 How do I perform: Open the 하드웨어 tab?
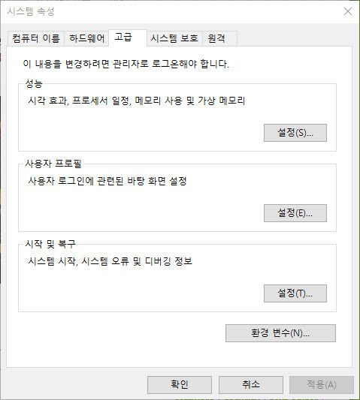coord(86,38)
